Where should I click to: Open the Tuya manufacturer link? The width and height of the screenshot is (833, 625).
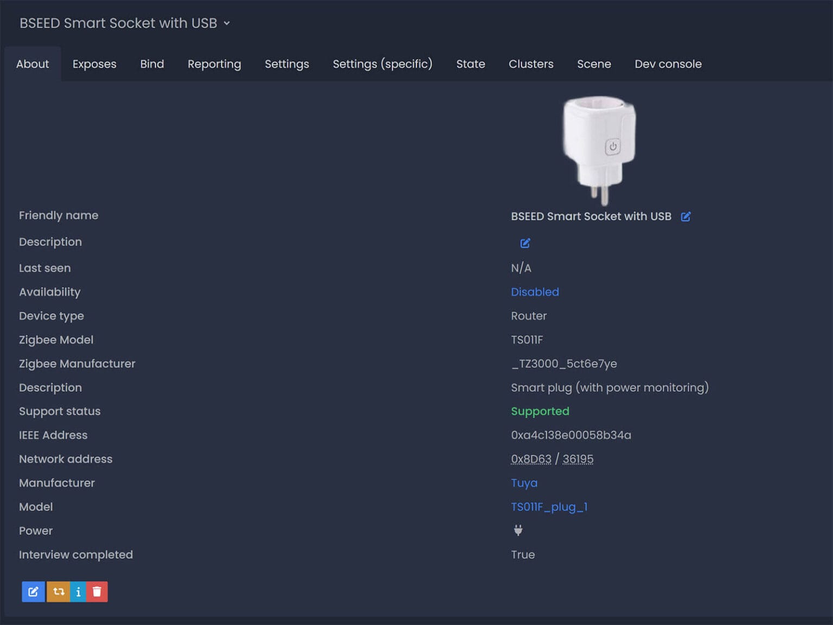524,483
